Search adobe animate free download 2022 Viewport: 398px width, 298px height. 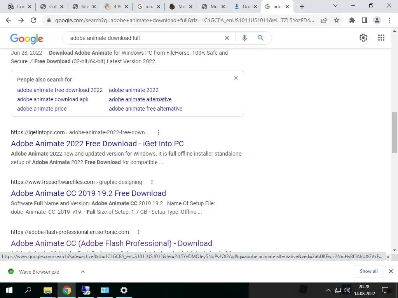tap(60, 90)
